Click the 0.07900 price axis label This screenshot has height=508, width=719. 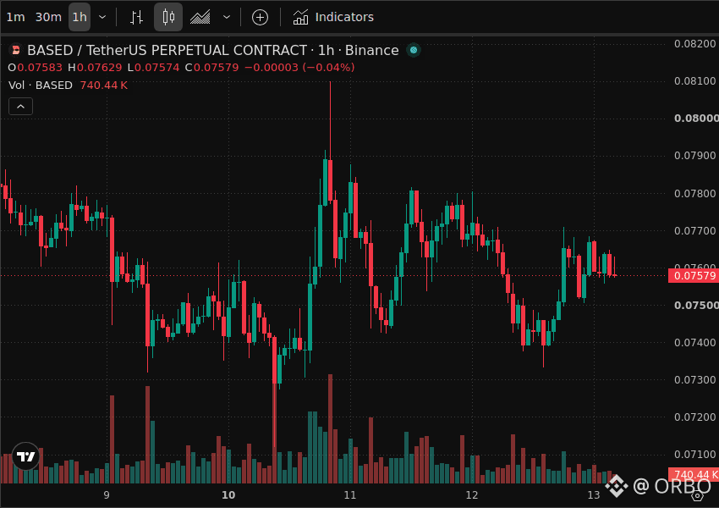[x=695, y=156]
